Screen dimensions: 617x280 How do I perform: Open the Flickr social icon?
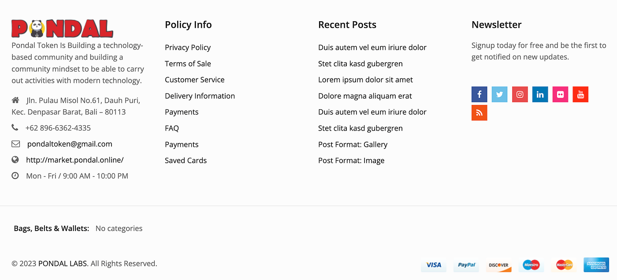(560, 94)
